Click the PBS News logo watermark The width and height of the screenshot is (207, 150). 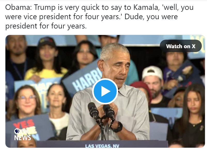coord(22,134)
